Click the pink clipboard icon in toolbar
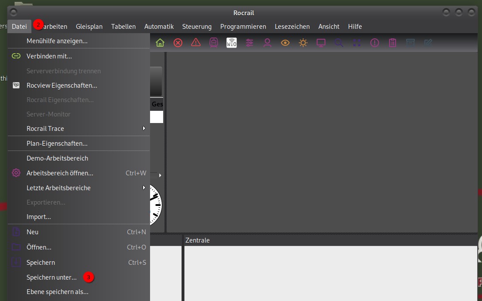The height and width of the screenshot is (301, 482). coord(393,43)
